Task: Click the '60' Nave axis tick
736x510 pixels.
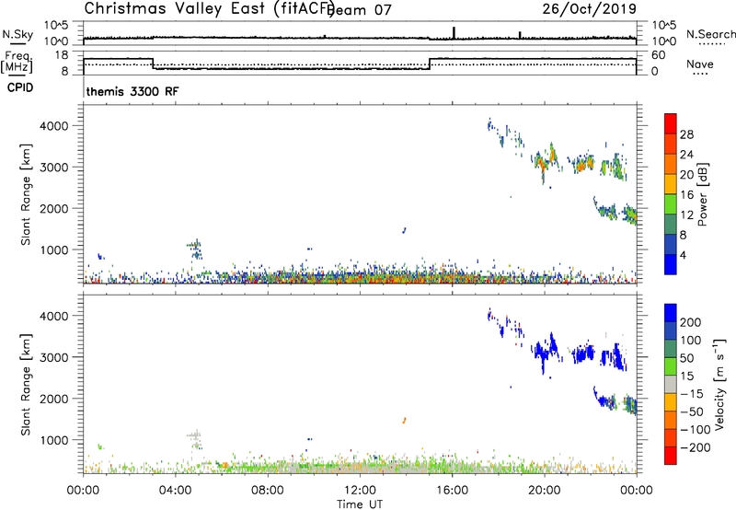Action: pos(659,55)
